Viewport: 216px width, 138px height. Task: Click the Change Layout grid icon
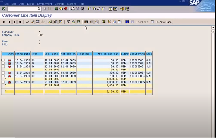point(86,22)
